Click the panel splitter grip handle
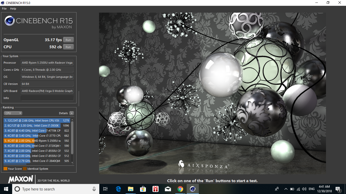The image size is (346, 194). [79, 99]
